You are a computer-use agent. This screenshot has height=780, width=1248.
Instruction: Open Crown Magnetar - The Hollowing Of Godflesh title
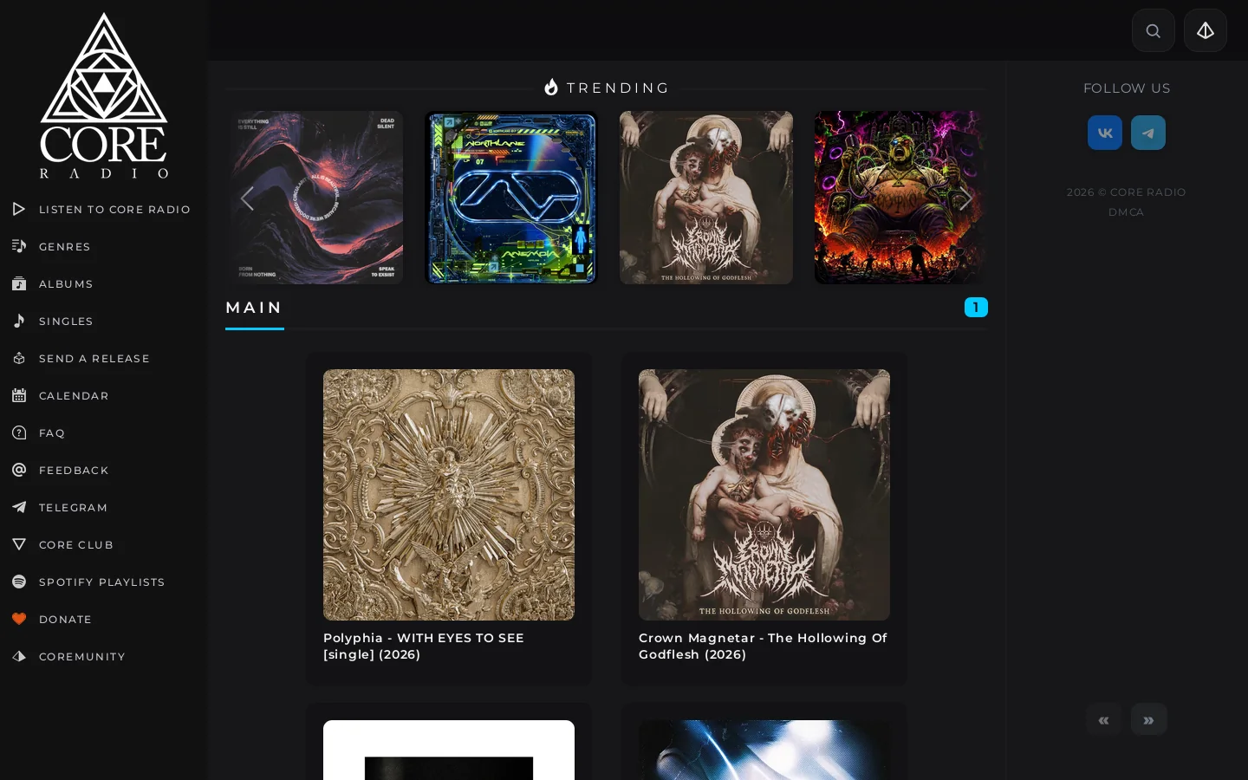(x=763, y=646)
